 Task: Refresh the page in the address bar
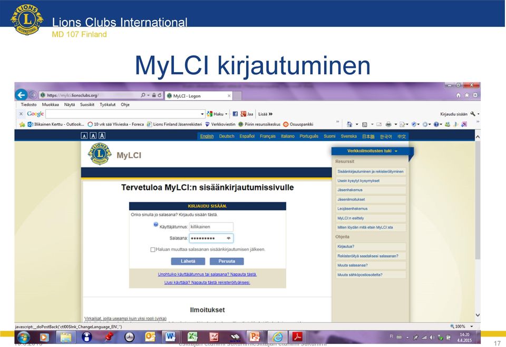(159, 95)
